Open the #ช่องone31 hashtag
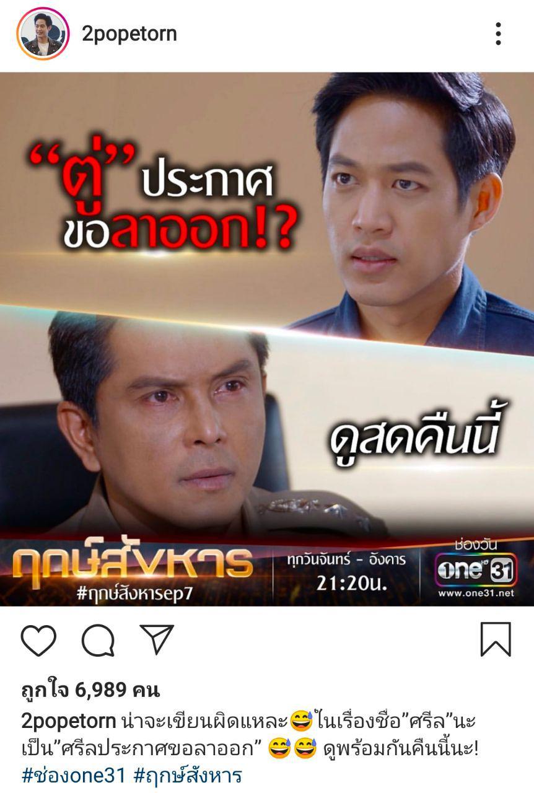Viewport: 534px width, 793px height. click(74, 775)
